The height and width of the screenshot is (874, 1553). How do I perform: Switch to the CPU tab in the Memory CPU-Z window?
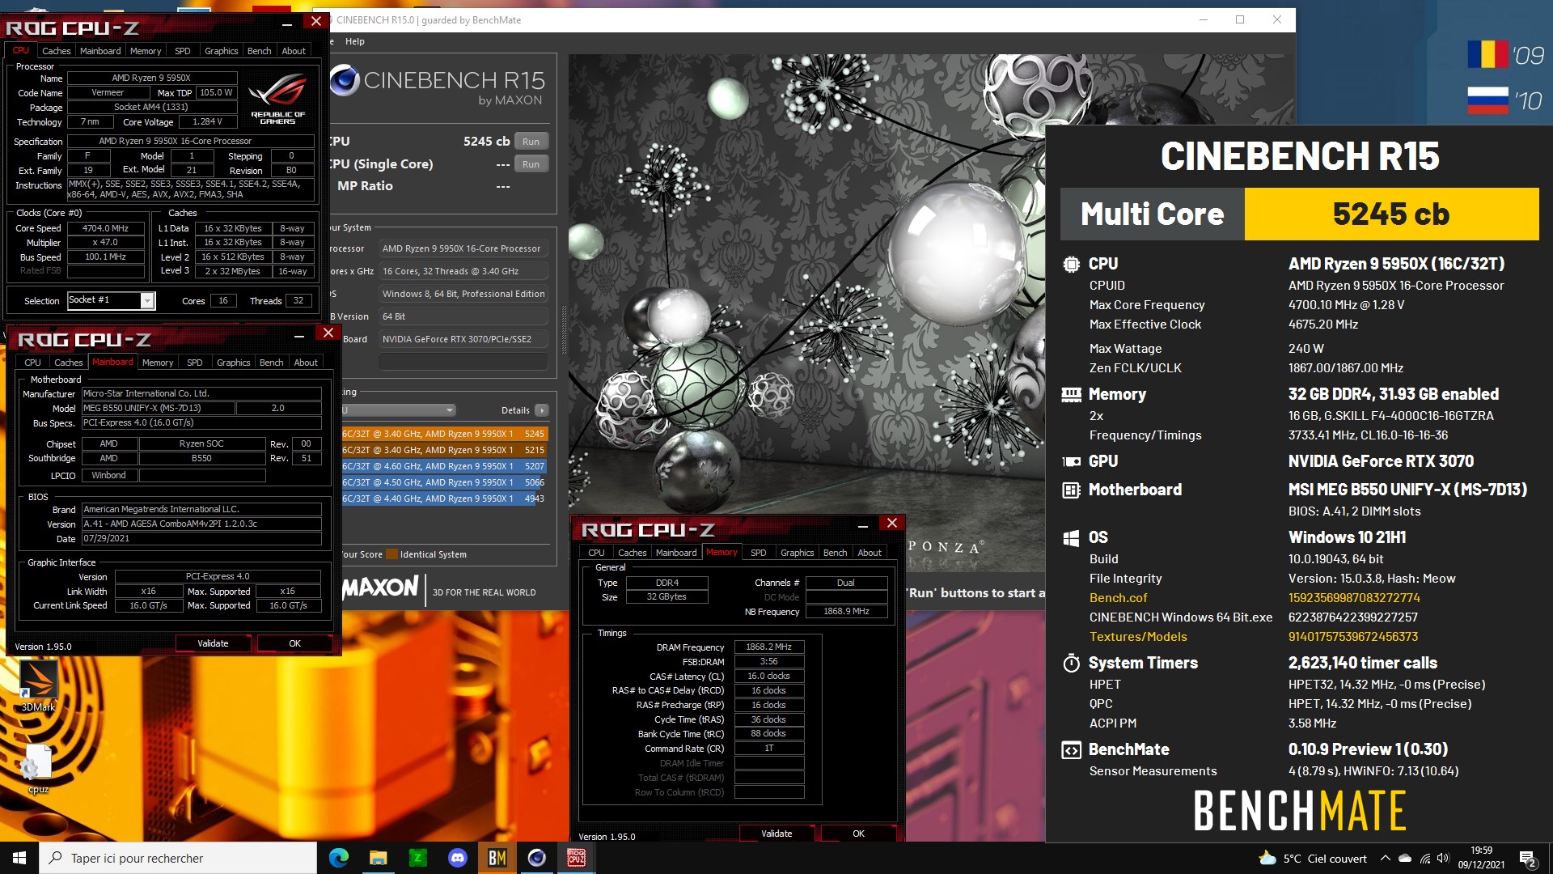(596, 553)
